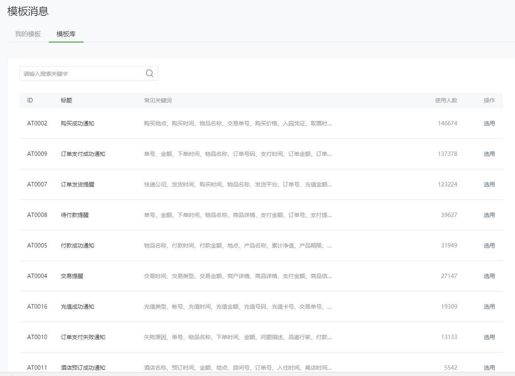Select 选用 for 酒店预订成功通知 template

[x=489, y=368]
